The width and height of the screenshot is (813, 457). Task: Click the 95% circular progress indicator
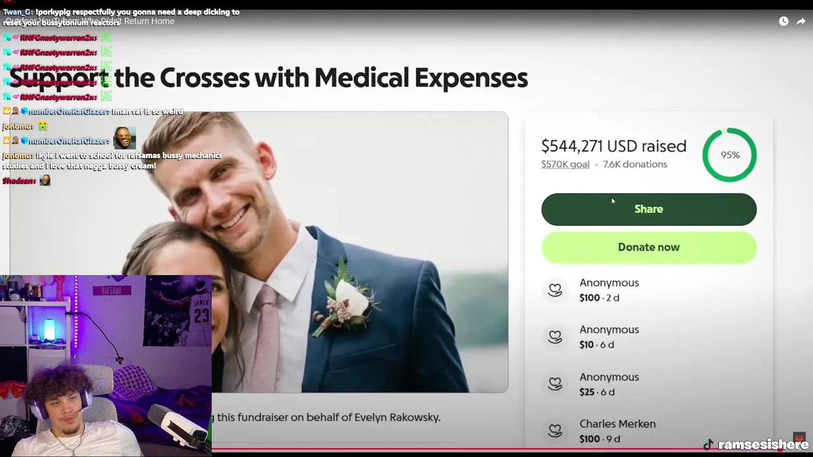[729, 155]
